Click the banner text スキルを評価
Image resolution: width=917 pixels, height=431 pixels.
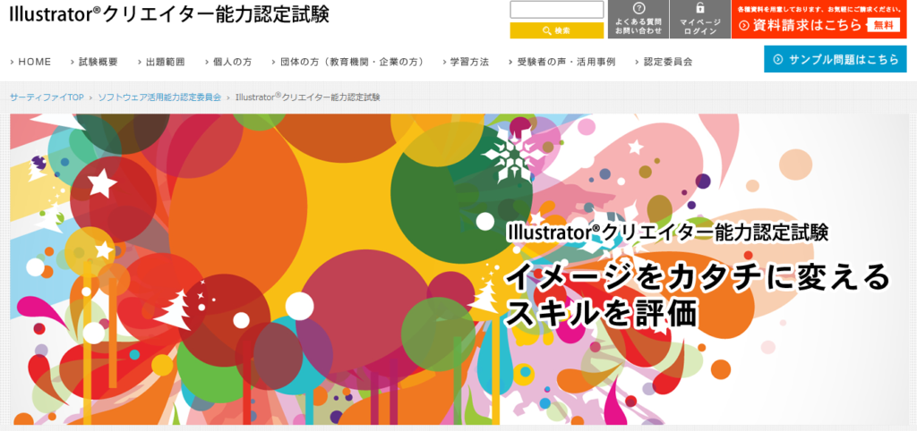601,314
